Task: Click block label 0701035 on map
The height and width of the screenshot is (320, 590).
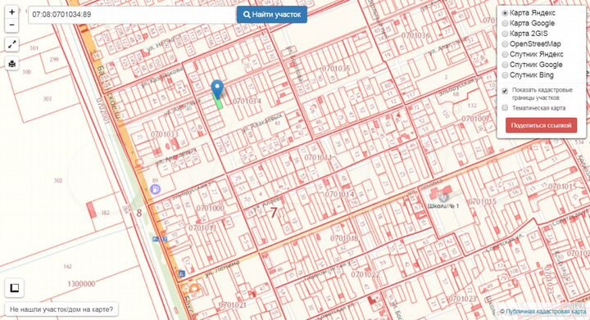Action: 336,69
